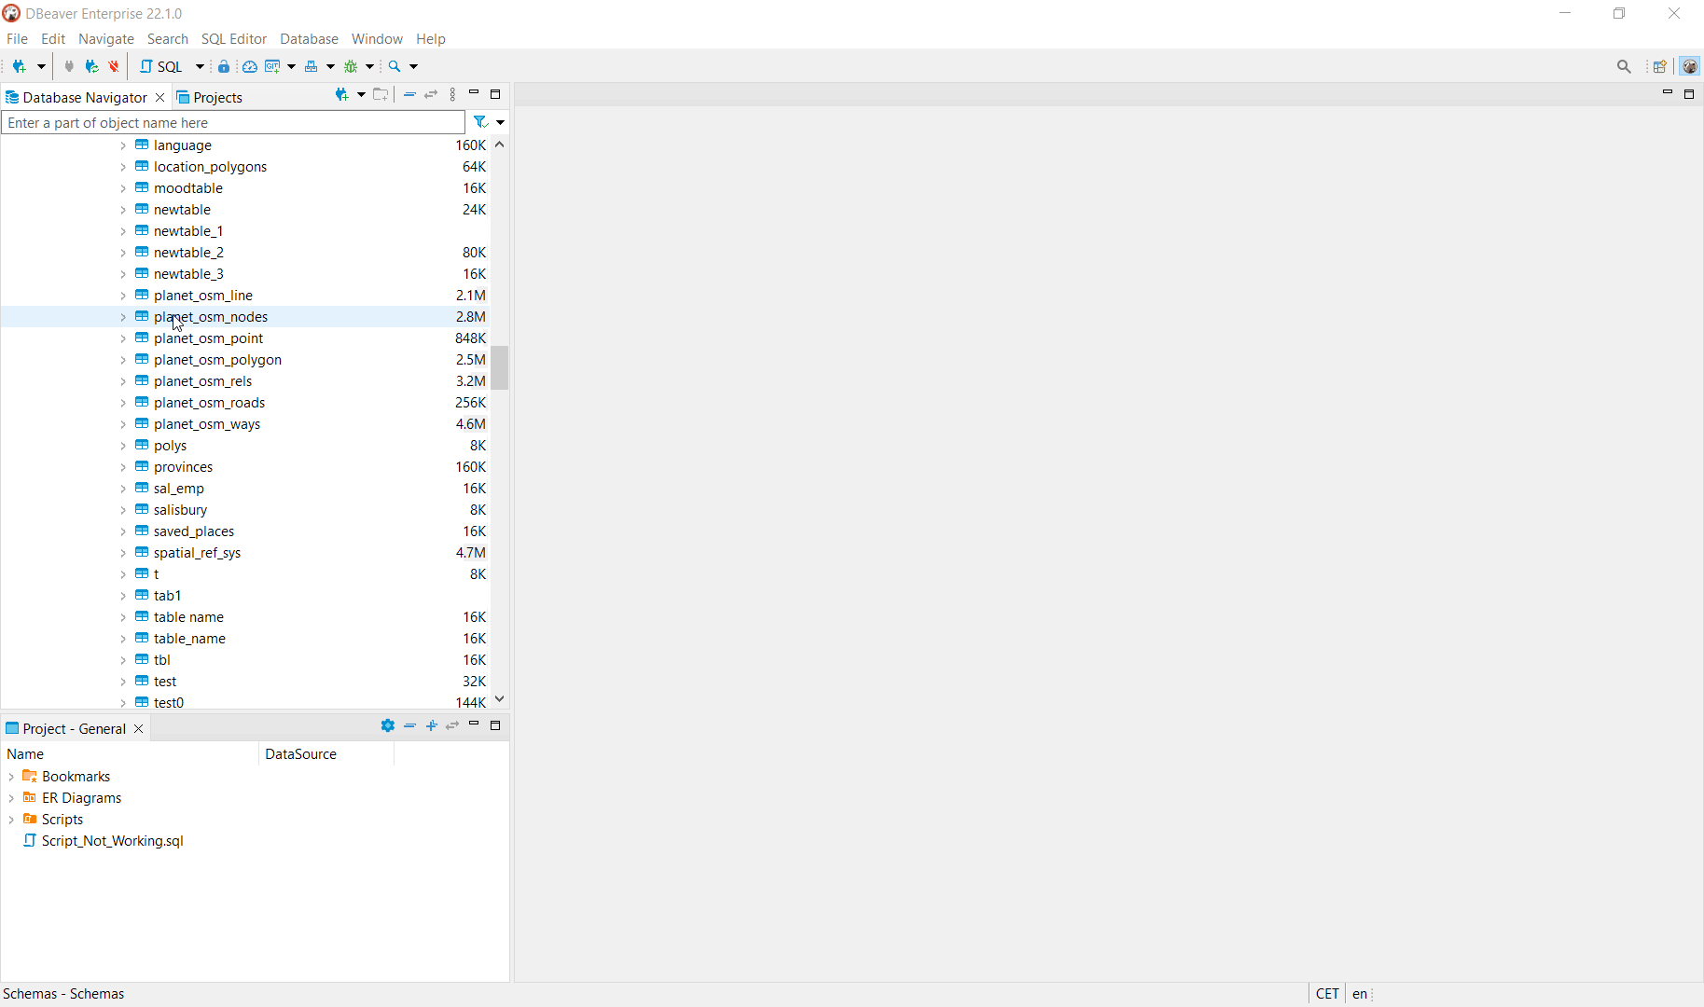Minimize the empty editor area panel
1704x1007 pixels.
click(1668, 94)
